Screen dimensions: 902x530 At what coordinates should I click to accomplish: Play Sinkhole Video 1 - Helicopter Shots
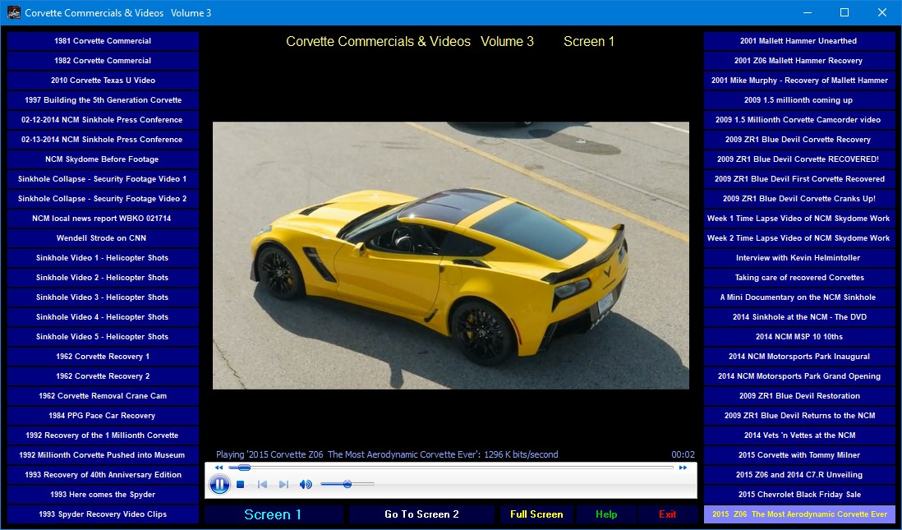[x=103, y=258]
